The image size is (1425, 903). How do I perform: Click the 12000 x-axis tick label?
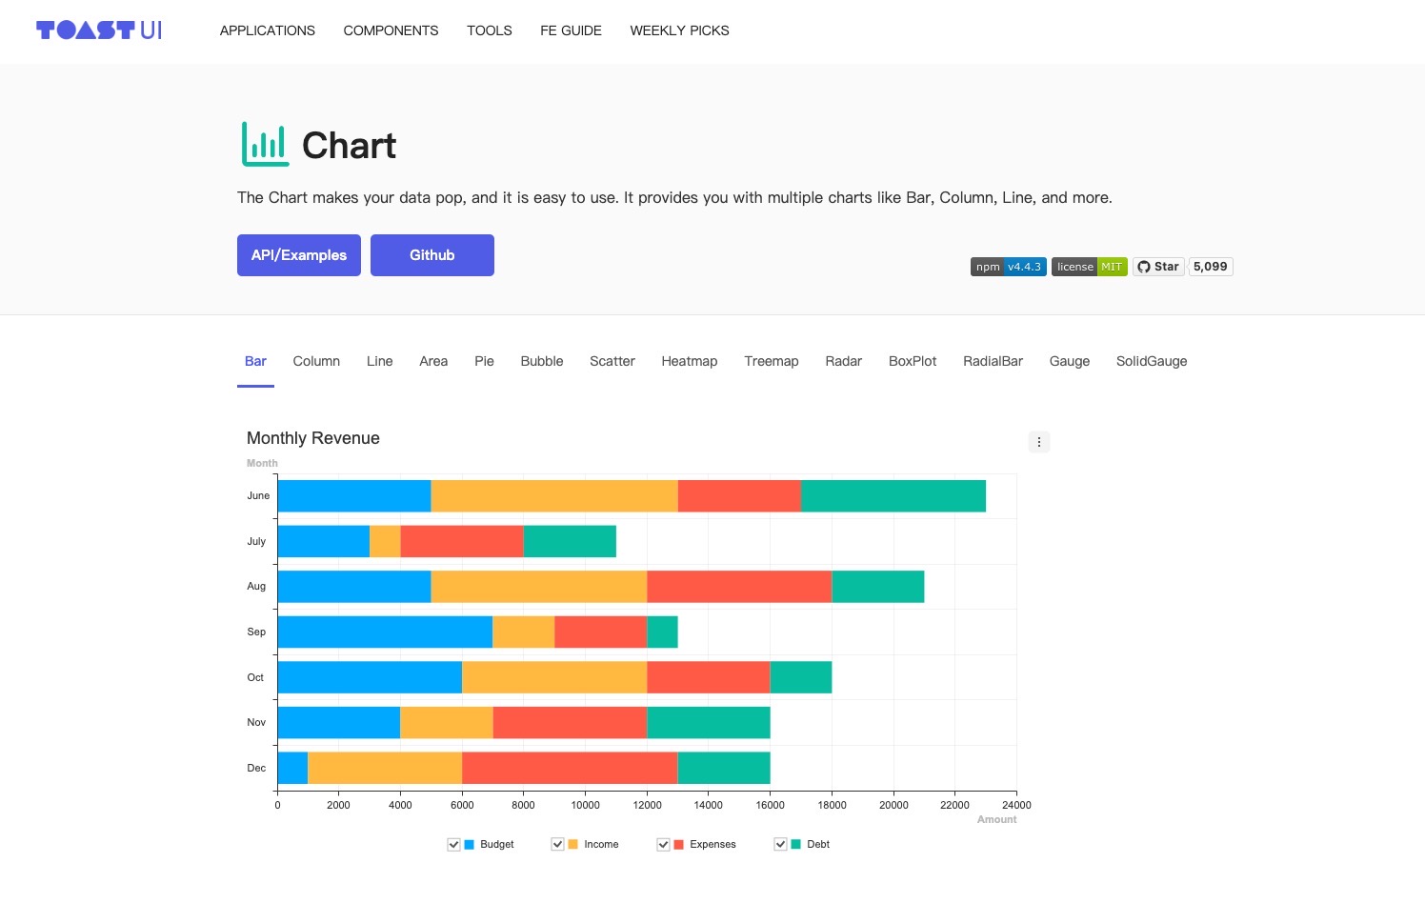[x=647, y=805]
